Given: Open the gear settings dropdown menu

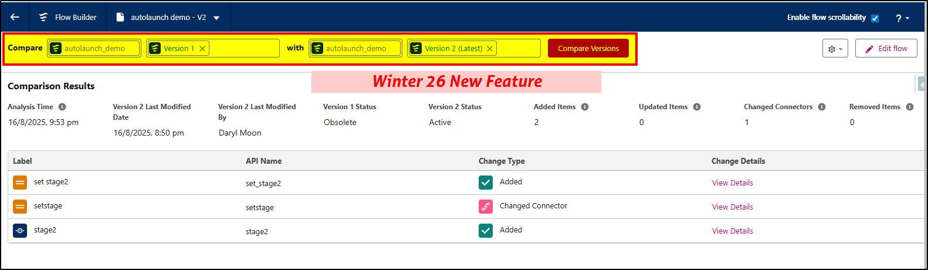Looking at the screenshot, I should coord(835,49).
